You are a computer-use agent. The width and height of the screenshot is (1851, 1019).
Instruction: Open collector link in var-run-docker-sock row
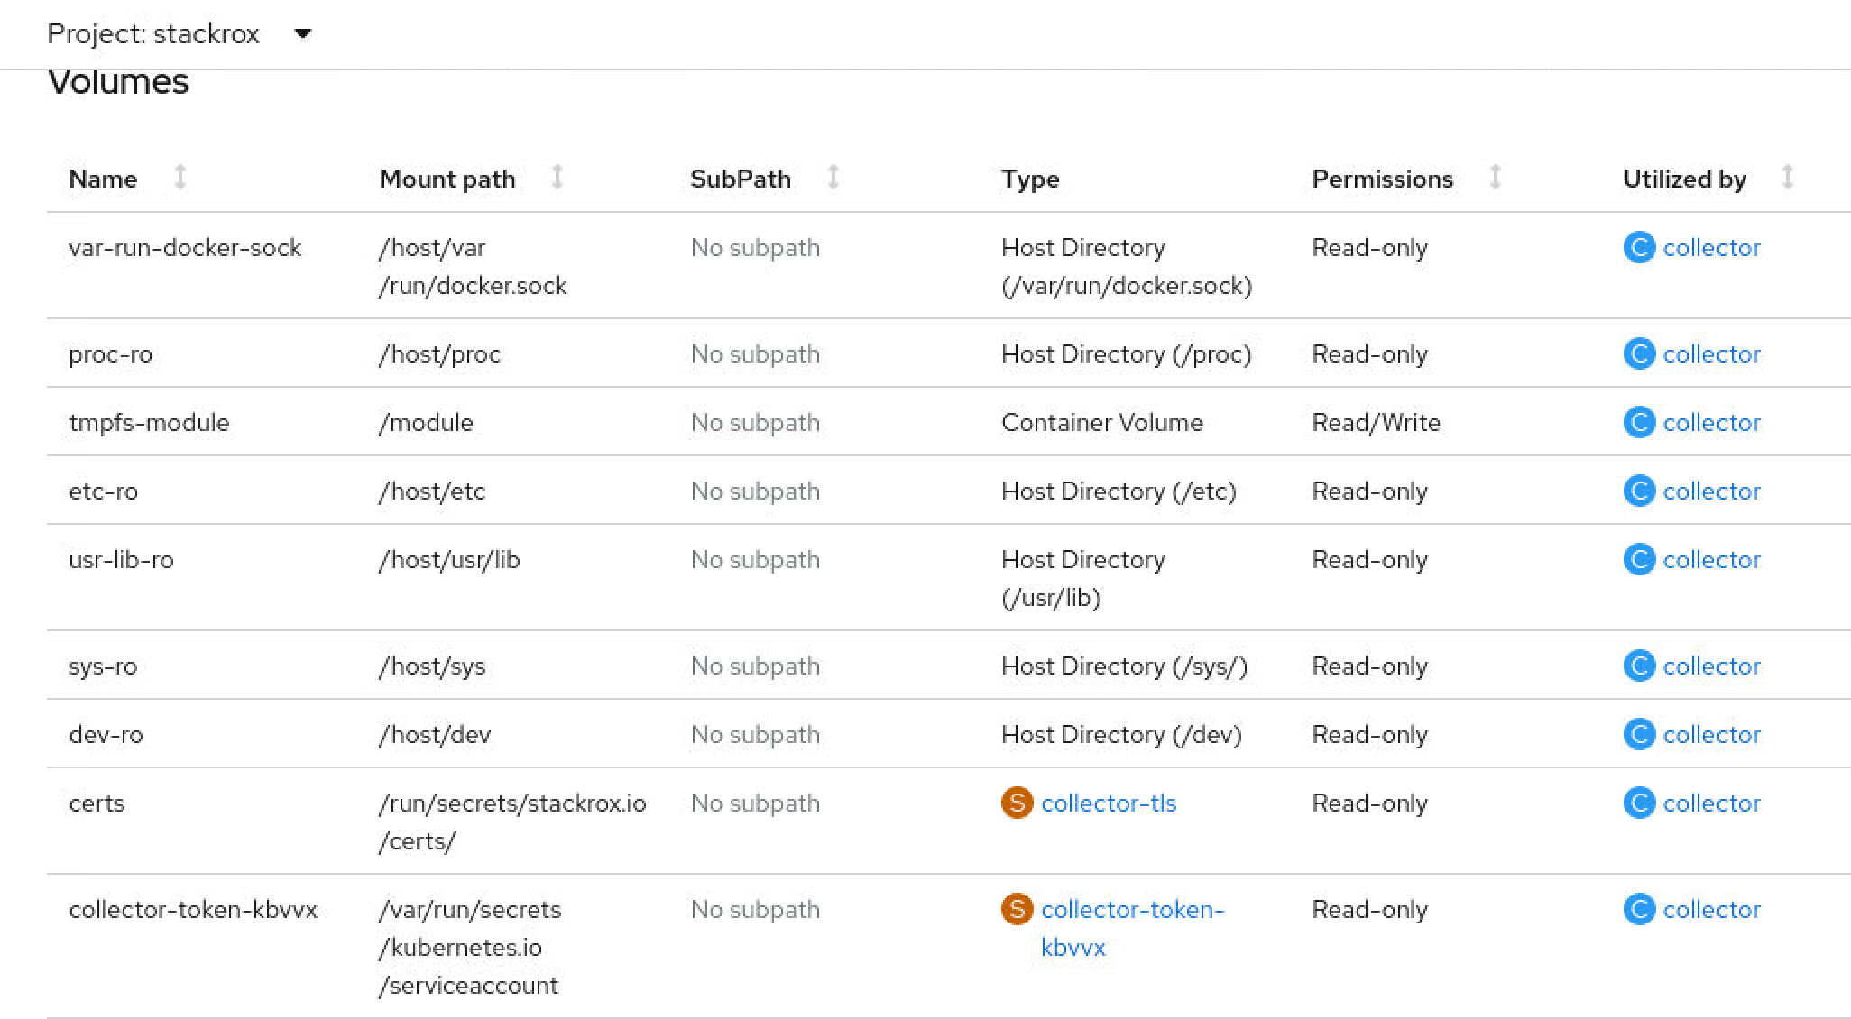[x=1711, y=248]
